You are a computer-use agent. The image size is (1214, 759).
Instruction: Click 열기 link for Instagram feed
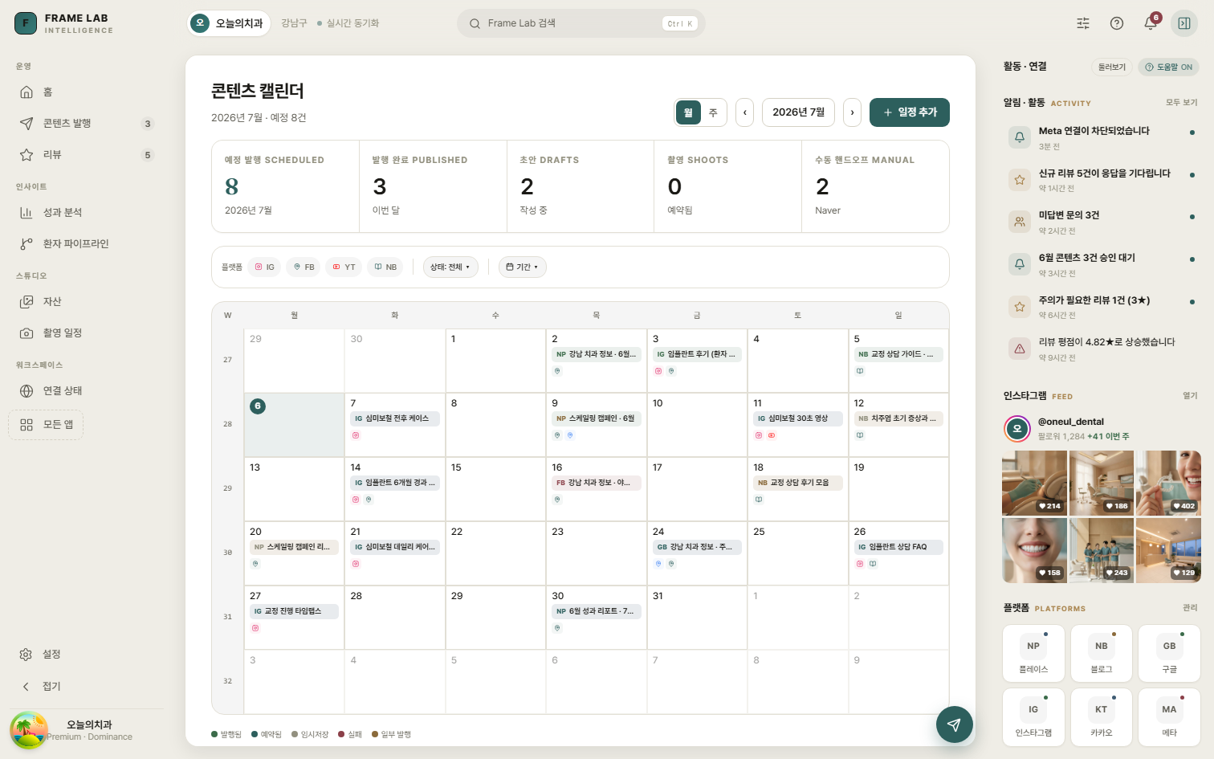(x=1190, y=395)
